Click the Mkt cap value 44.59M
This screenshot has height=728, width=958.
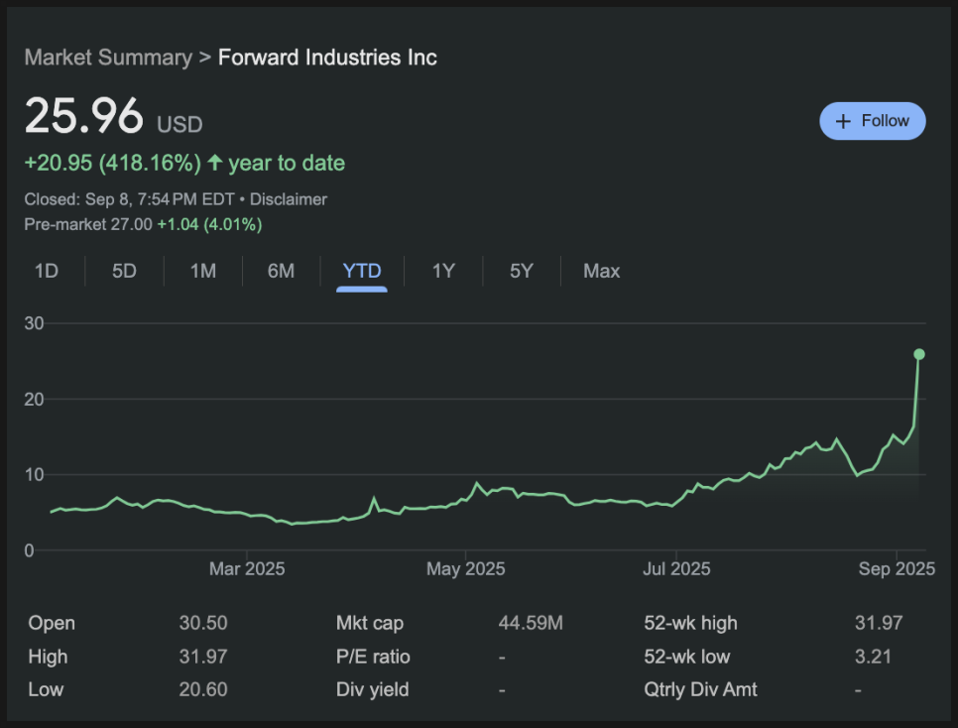(x=531, y=623)
